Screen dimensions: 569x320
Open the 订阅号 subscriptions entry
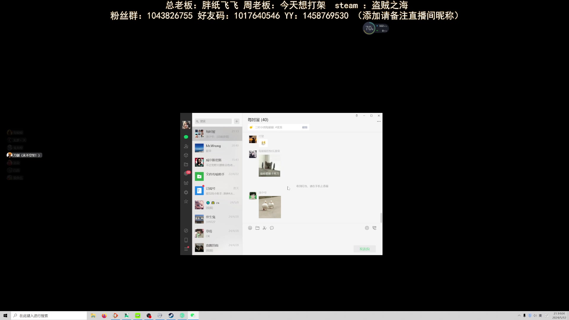217,191
